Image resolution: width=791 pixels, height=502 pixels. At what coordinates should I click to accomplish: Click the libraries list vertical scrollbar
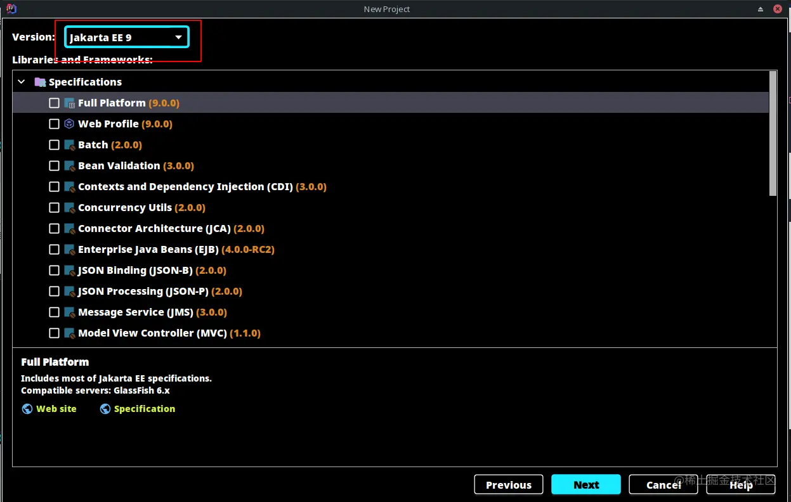pos(773,134)
